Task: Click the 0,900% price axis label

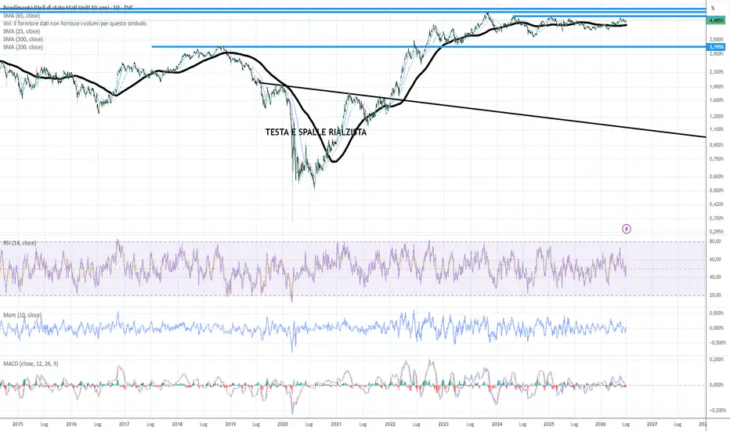Action: click(x=717, y=146)
